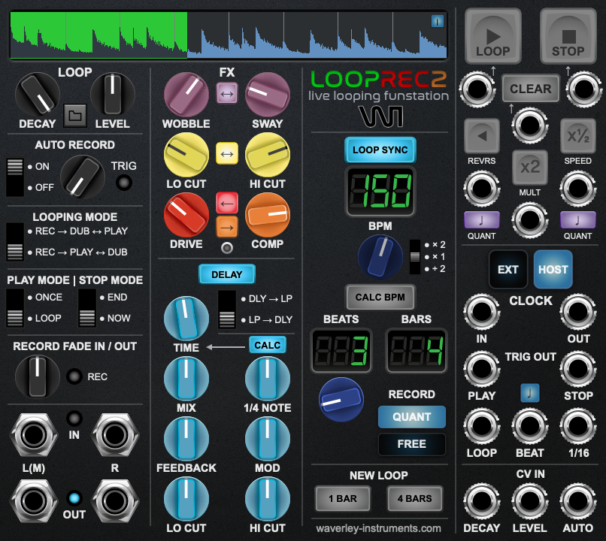Click the delay time CALC button
Screen dimensions: 606x541
click(268, 345)
